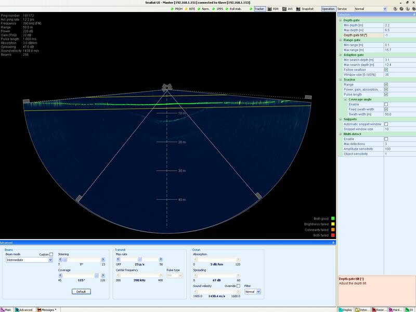Switch to Service mode

pyautogui.click(x=342, y=9)
